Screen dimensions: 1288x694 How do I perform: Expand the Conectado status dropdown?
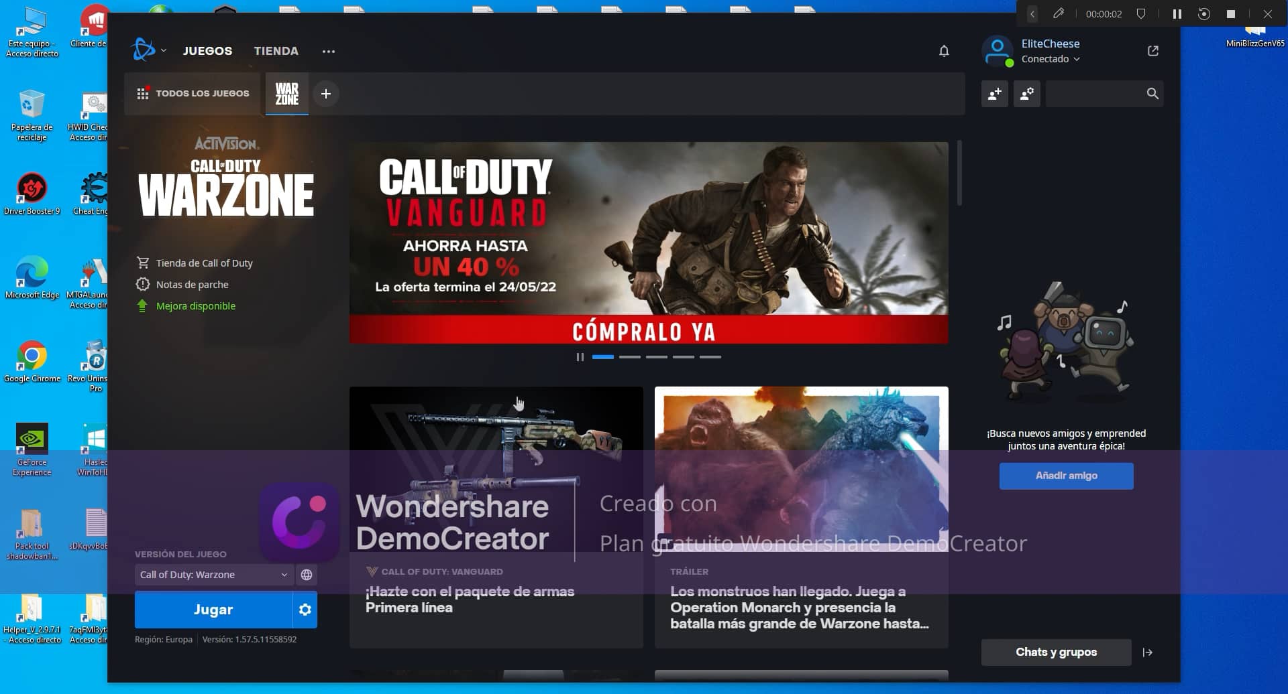coord(1049,59)
